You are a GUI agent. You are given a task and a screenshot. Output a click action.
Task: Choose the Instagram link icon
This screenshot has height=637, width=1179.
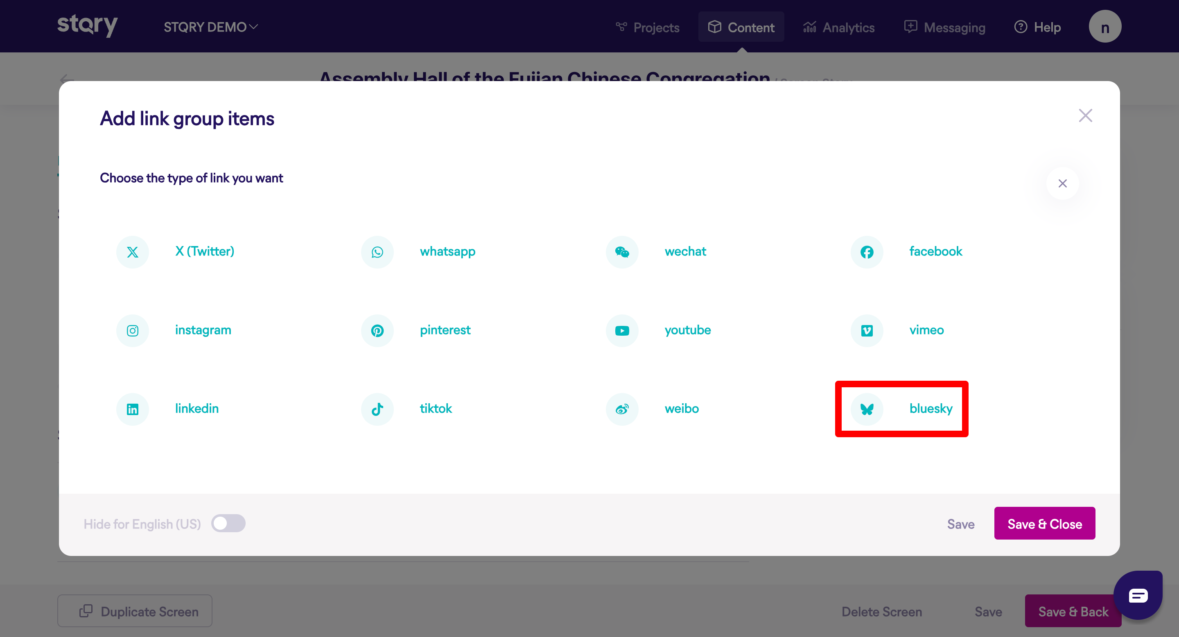(x=132, y=331)
